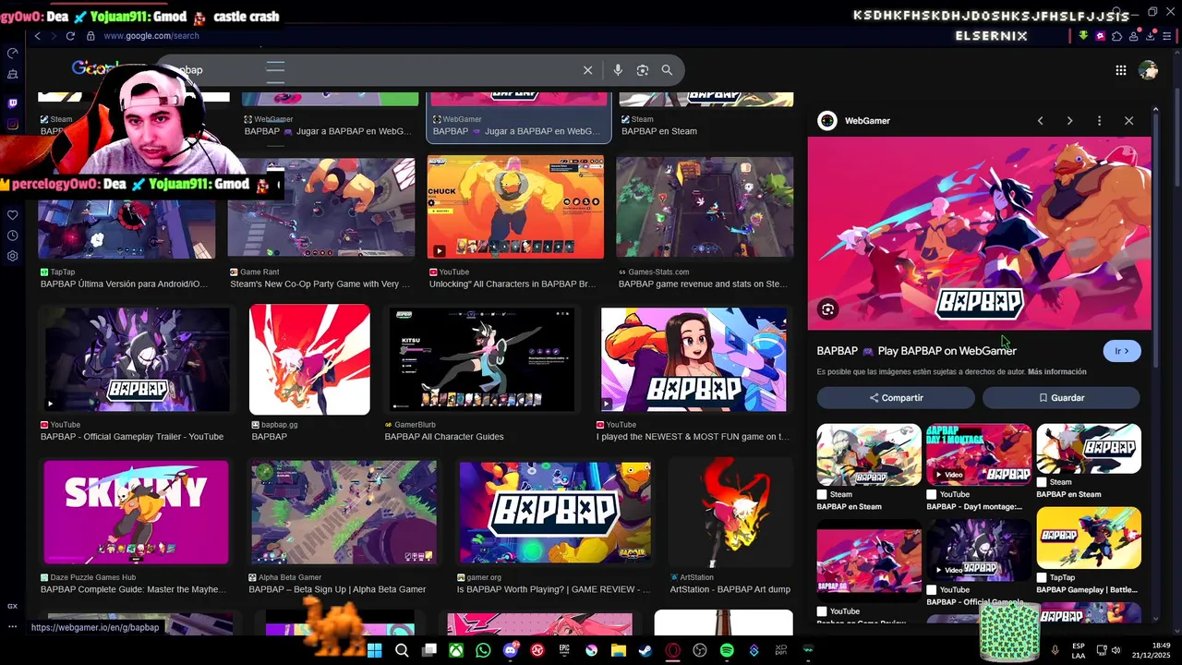Open WhatsApp from the taskbar
Image resolution: width=1182 pixels, height=665 pixels.
tap(483, 650)
